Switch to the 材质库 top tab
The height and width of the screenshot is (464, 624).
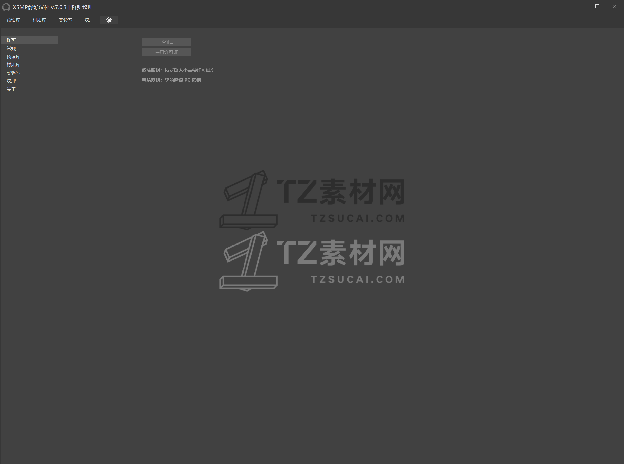pyautogui.click(x=39, y=20)
